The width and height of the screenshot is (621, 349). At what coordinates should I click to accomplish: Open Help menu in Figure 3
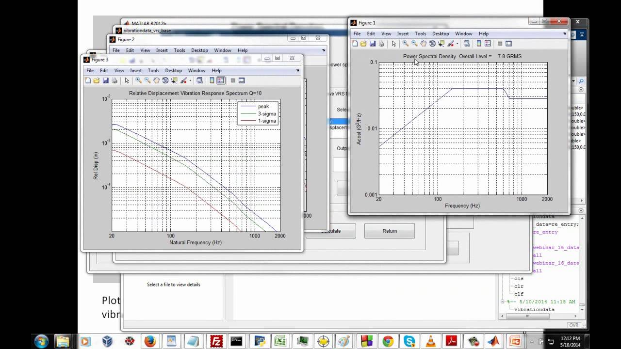point(217,71)
